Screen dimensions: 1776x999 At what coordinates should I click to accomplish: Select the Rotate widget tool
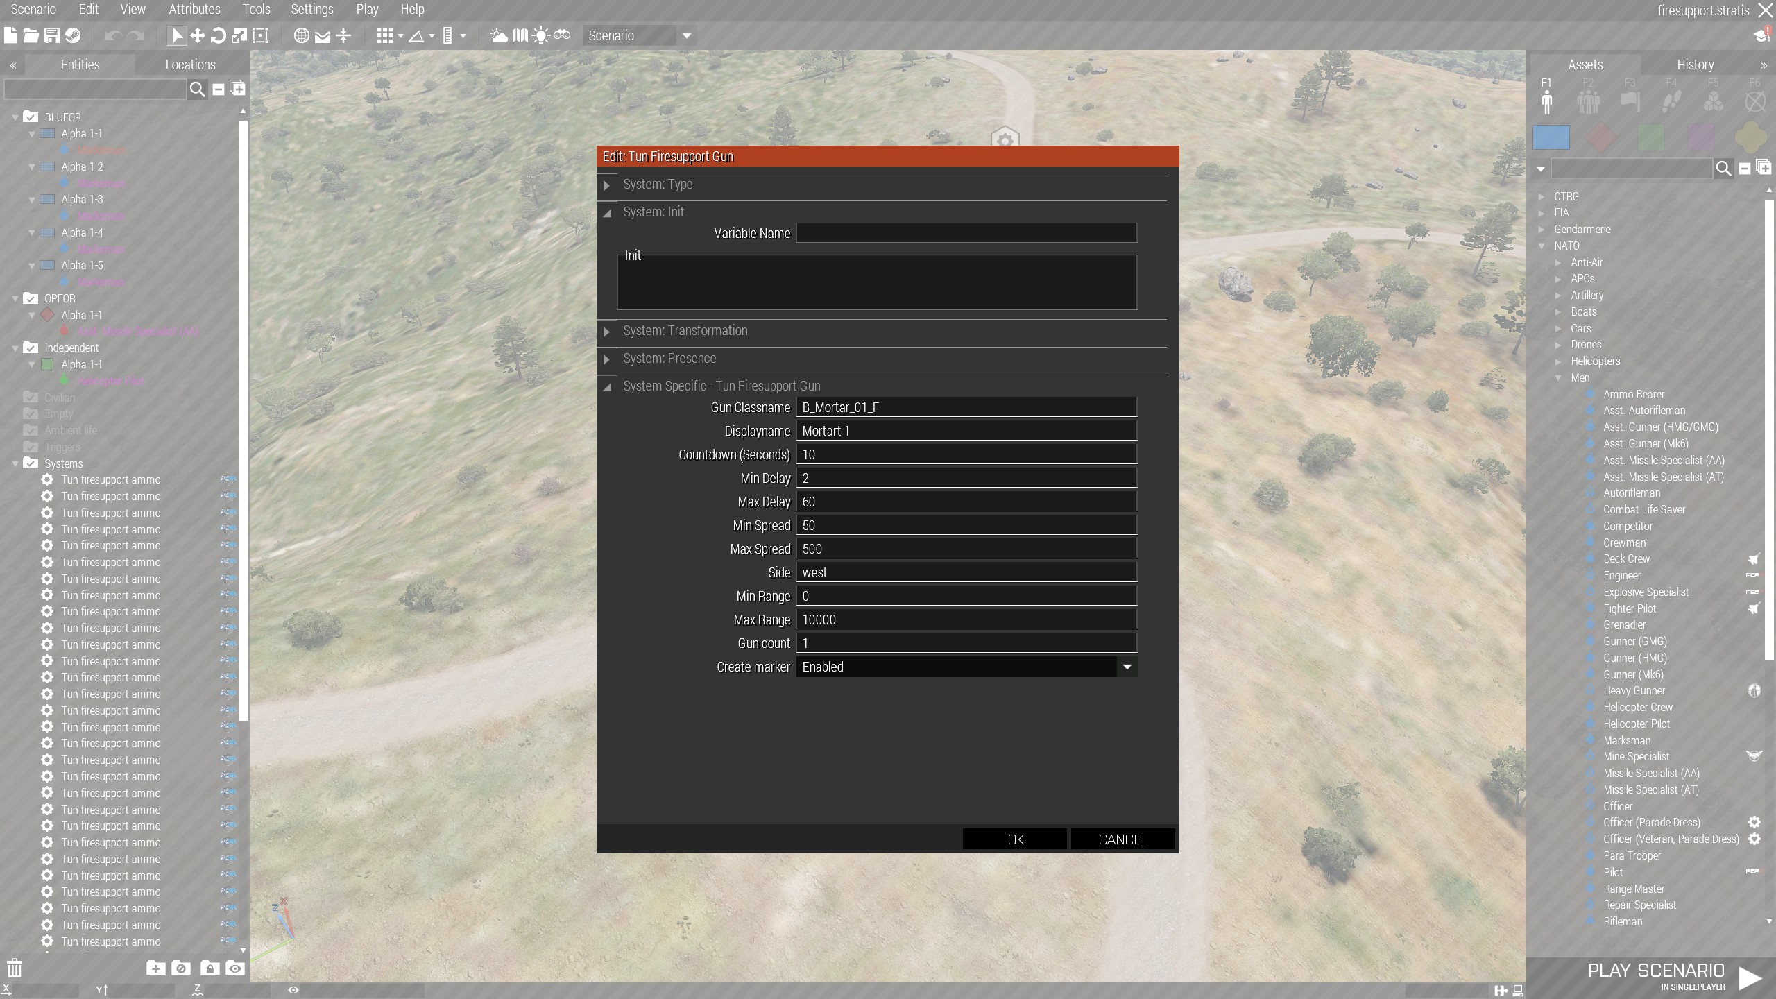(218, 35)
